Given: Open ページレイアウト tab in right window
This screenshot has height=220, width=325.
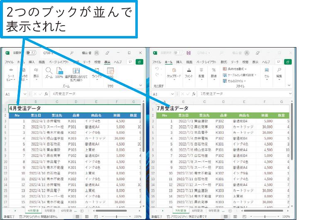Looking at the screenshot, I should pos(206,62).
